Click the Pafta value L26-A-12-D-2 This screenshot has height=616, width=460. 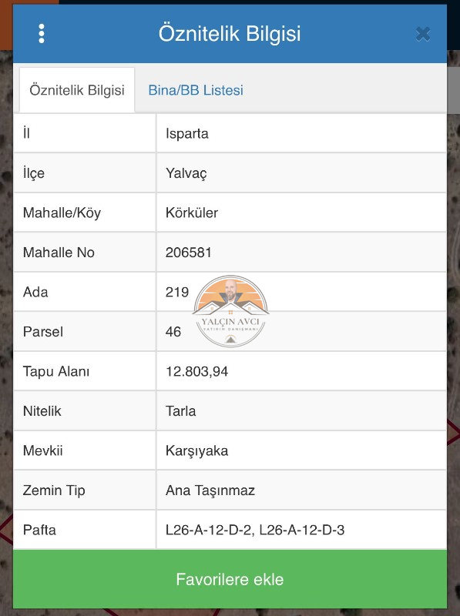[x=210, y=530]
